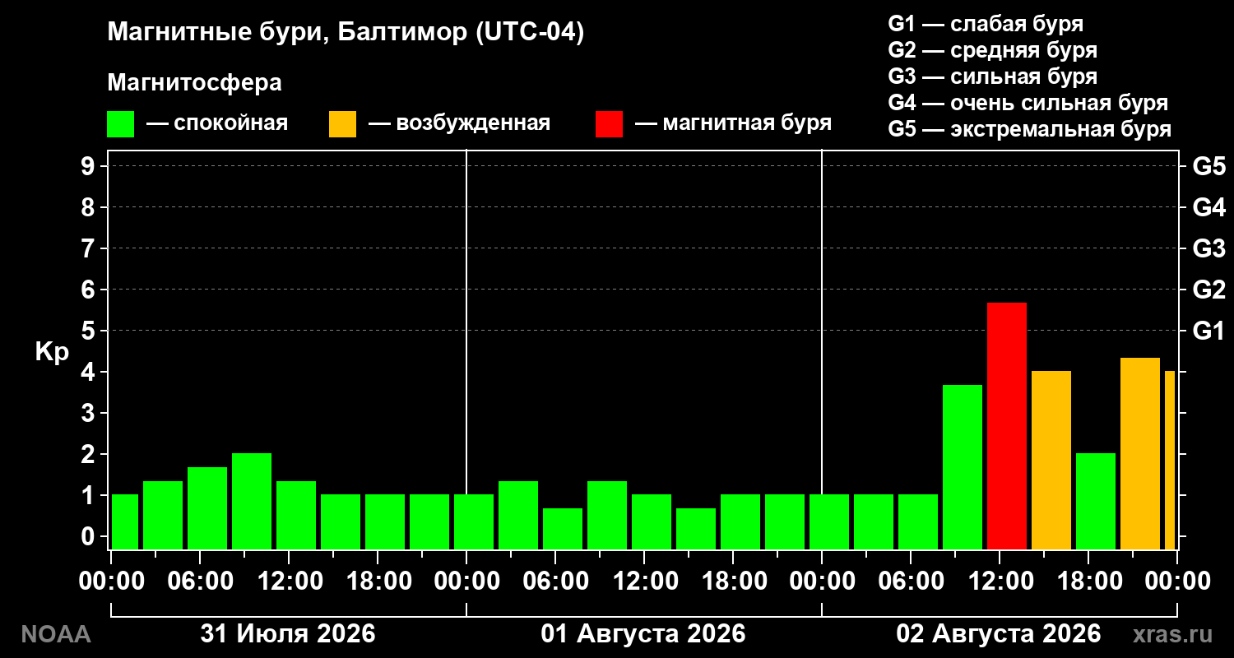The width and height of the screenshot is (1234, 658).
Task: Select the '01 Августа 2026' date label
Action: (x=643, y=634)
